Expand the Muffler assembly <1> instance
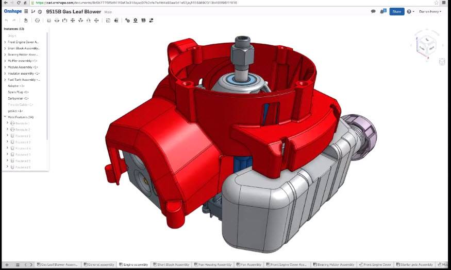This screenshot has height=270, width=451. point(5,61)
